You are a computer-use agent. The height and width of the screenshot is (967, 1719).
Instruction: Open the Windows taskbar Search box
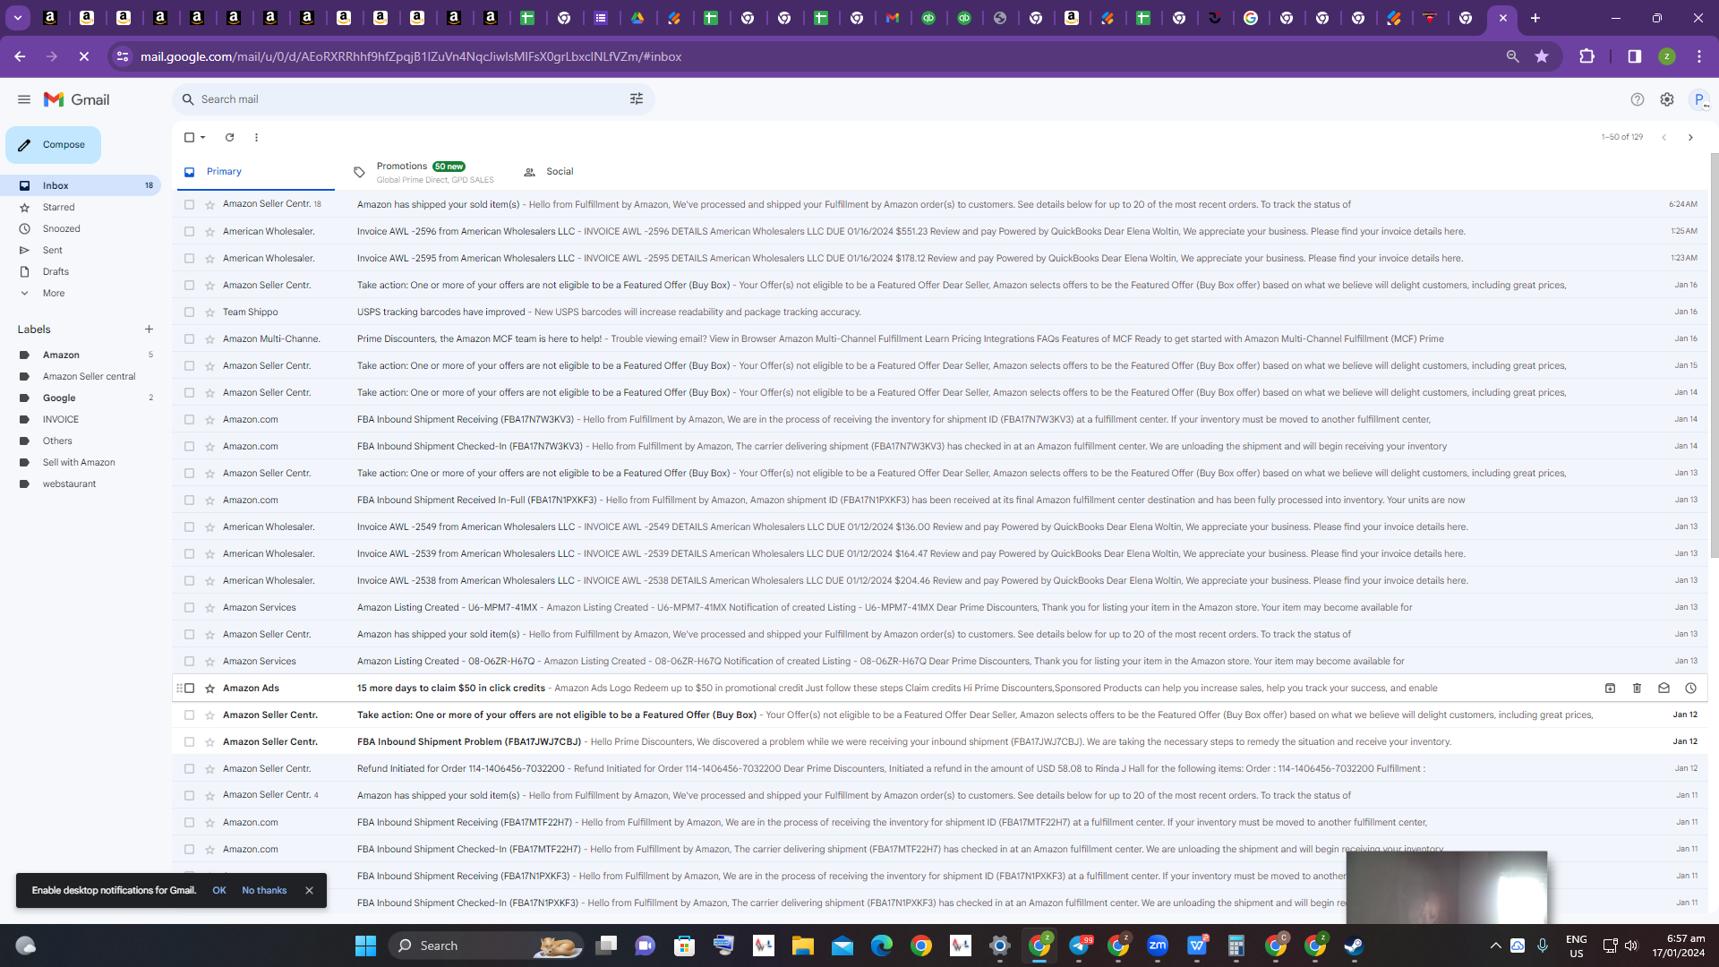486,946
